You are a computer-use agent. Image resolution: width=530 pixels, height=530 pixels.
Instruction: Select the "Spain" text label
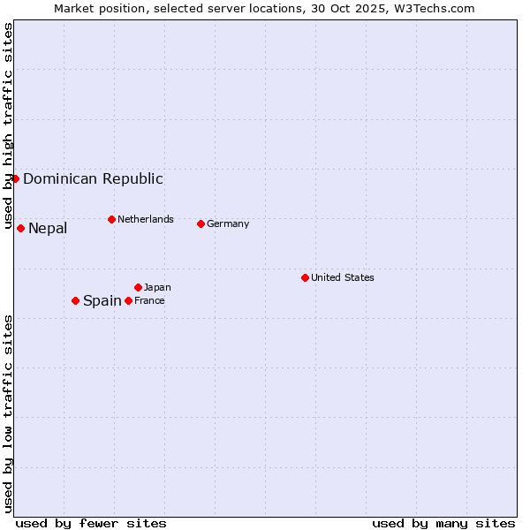102,301
